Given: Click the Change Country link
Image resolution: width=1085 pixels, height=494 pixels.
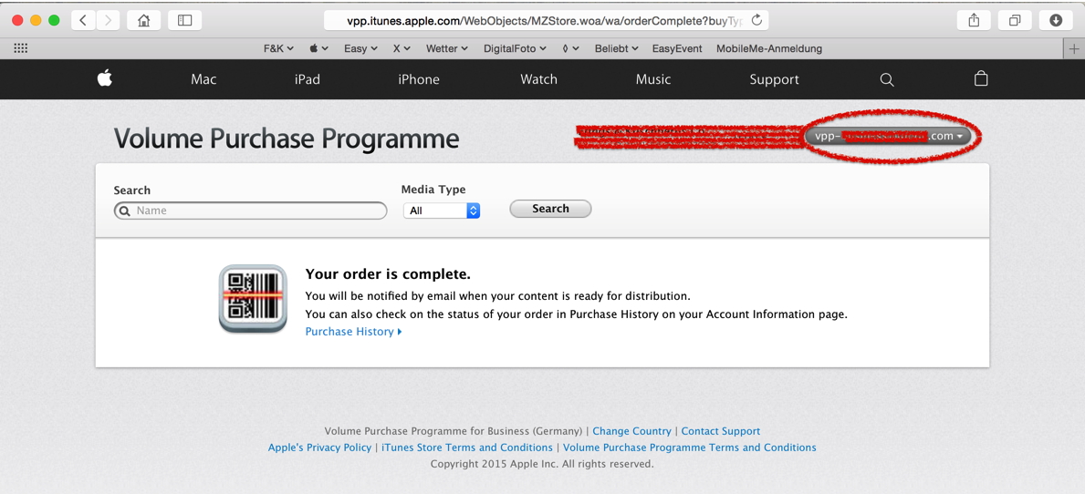Looking at the screenshot, I should point(631,431).
